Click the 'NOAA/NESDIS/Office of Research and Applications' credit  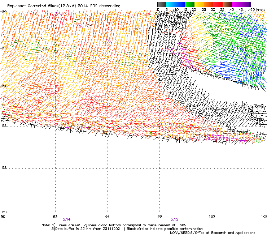(x=213, y=233)
